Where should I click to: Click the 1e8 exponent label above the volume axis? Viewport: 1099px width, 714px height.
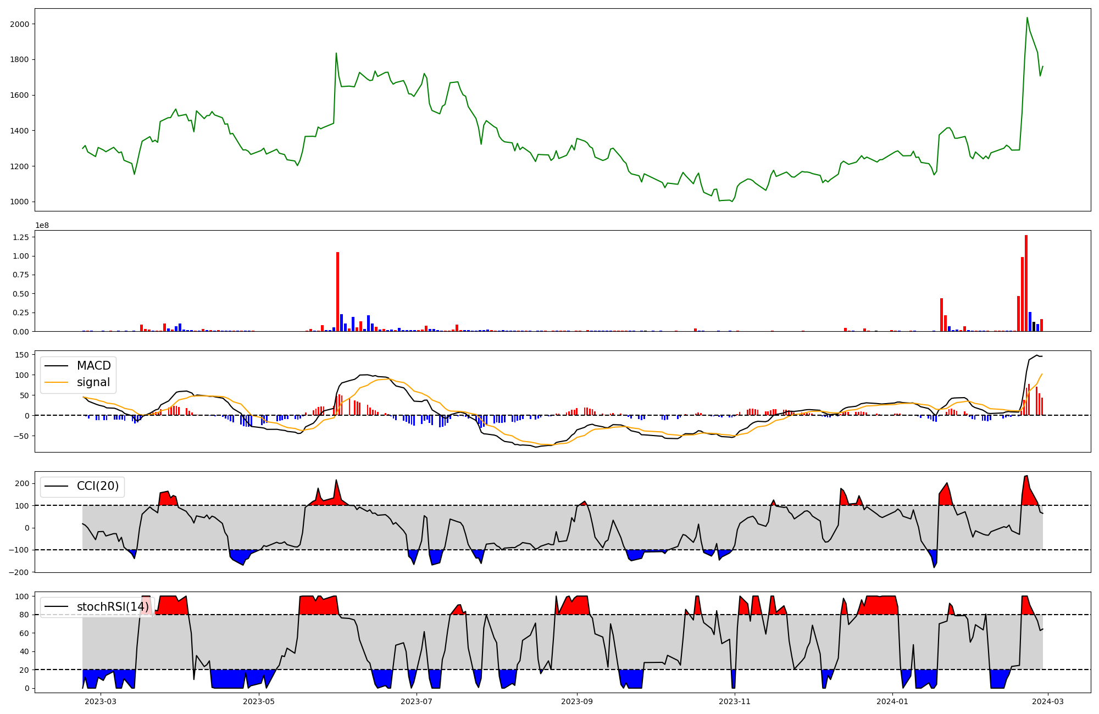(42, 226)
